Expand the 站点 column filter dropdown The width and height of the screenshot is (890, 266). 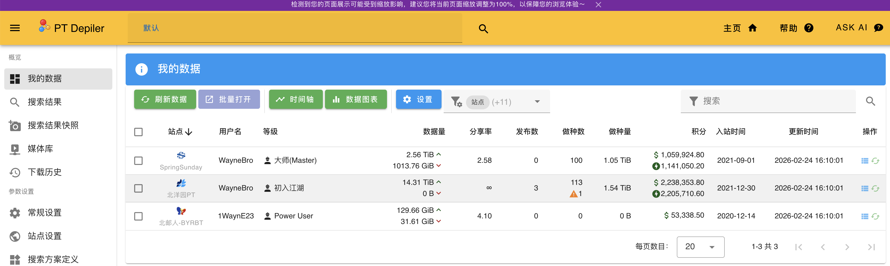click(x=537, y=102)
